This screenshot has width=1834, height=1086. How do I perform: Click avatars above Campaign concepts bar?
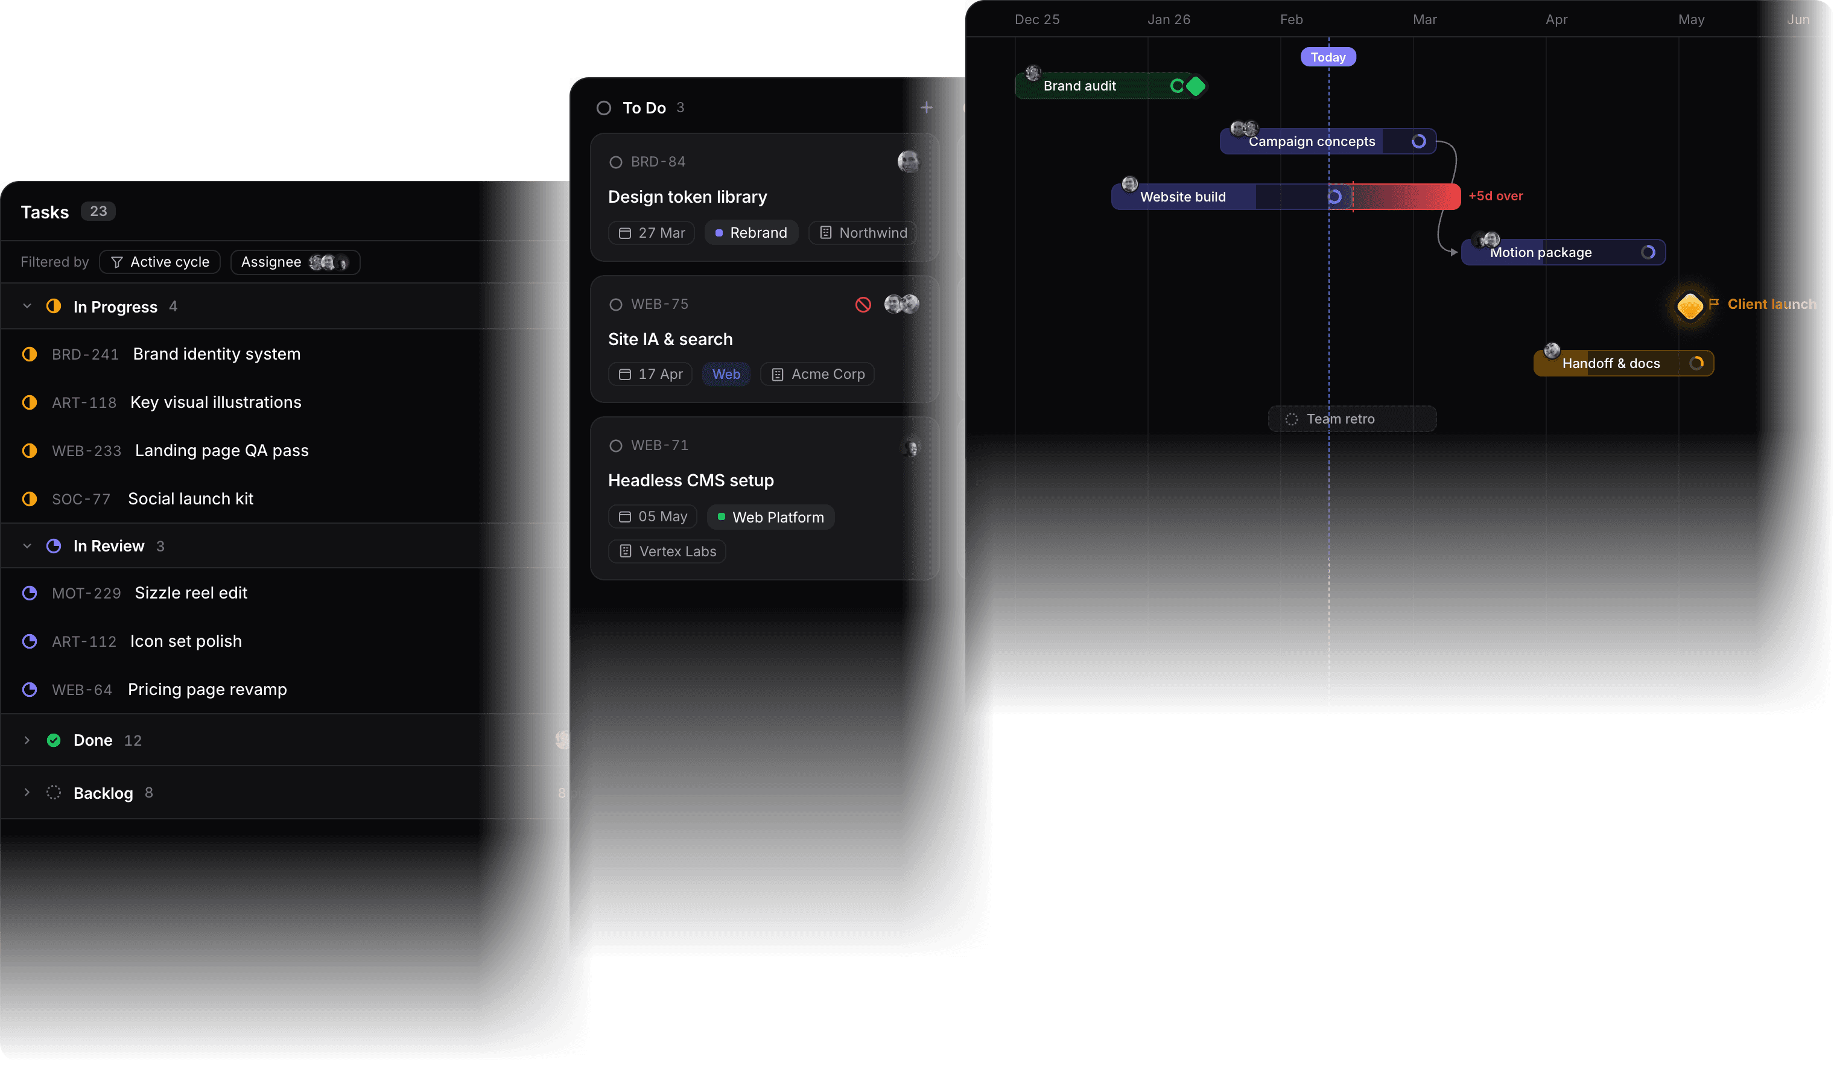click(1243, 129)
